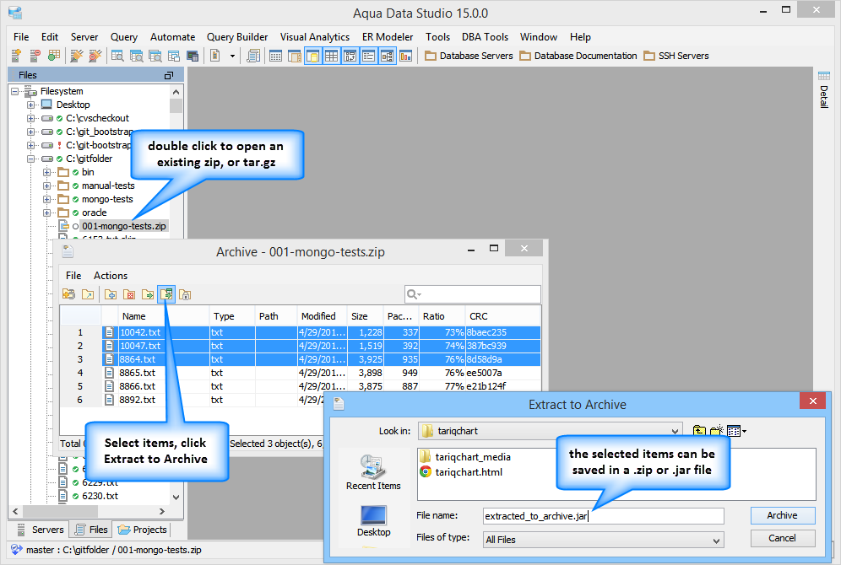
Task: Click the disconnect plug icon with red mark
Action: 95,56
